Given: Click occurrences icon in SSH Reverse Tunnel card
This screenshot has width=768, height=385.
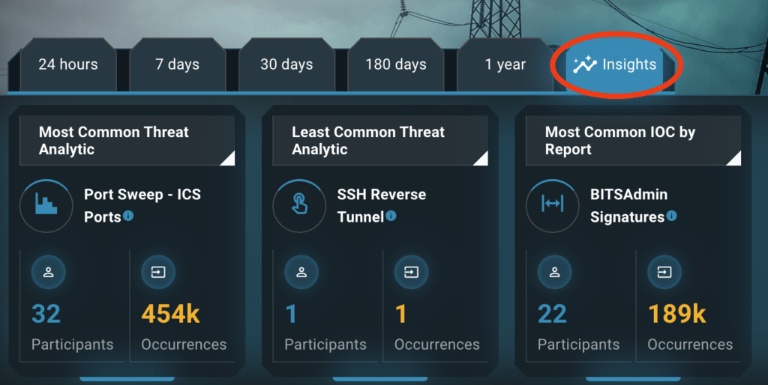Looking at the screenshot, I should (412, 272).
